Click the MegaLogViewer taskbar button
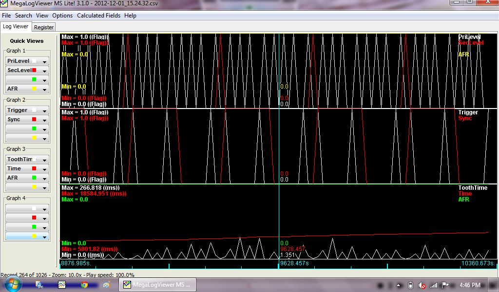This screenshot has height=292, width=499. click(x=158, y=285)
